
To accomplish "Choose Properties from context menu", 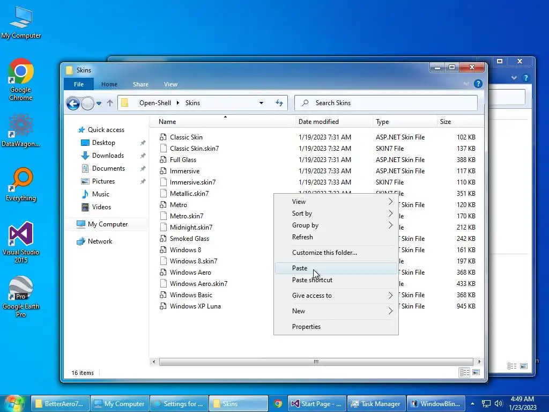I will (x=336, y=327).
